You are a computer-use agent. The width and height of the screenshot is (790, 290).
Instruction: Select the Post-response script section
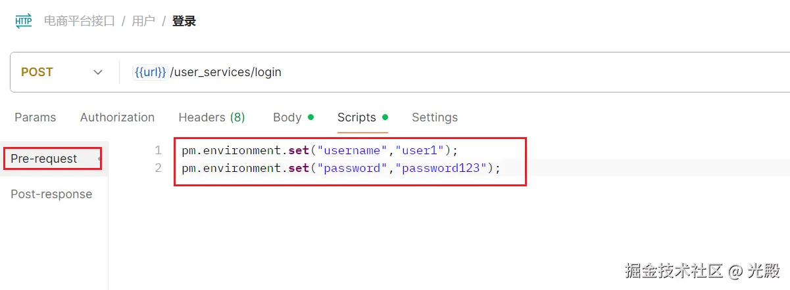point(51,194)
